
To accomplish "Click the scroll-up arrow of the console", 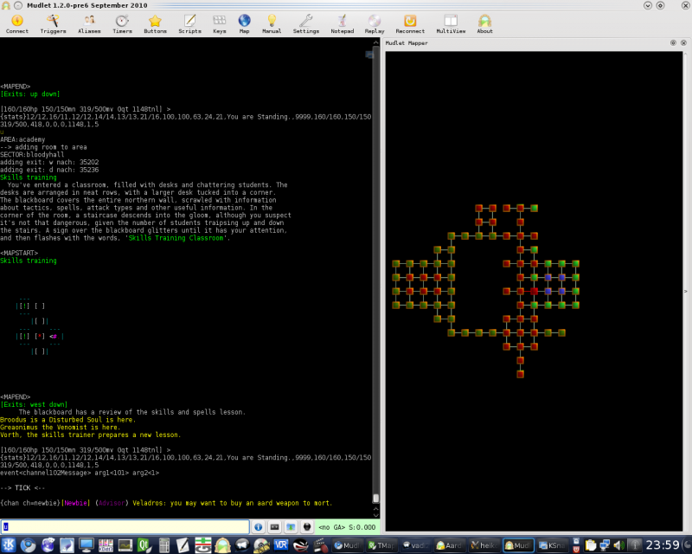I will coord(376,43).
